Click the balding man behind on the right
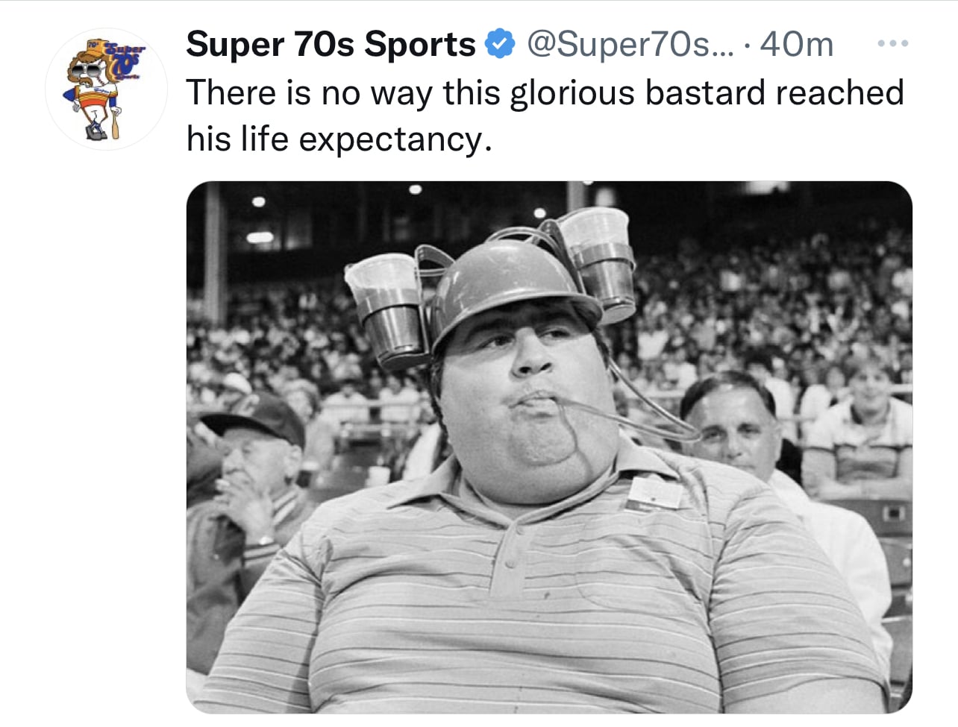This screenshot has width=958, height=727. [727, 425]
